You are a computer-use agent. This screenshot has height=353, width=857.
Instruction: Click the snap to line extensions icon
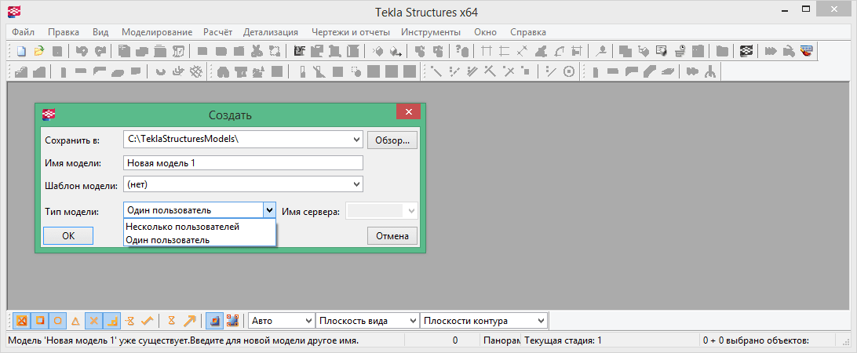pyautogui.click(x=130, y=320)
